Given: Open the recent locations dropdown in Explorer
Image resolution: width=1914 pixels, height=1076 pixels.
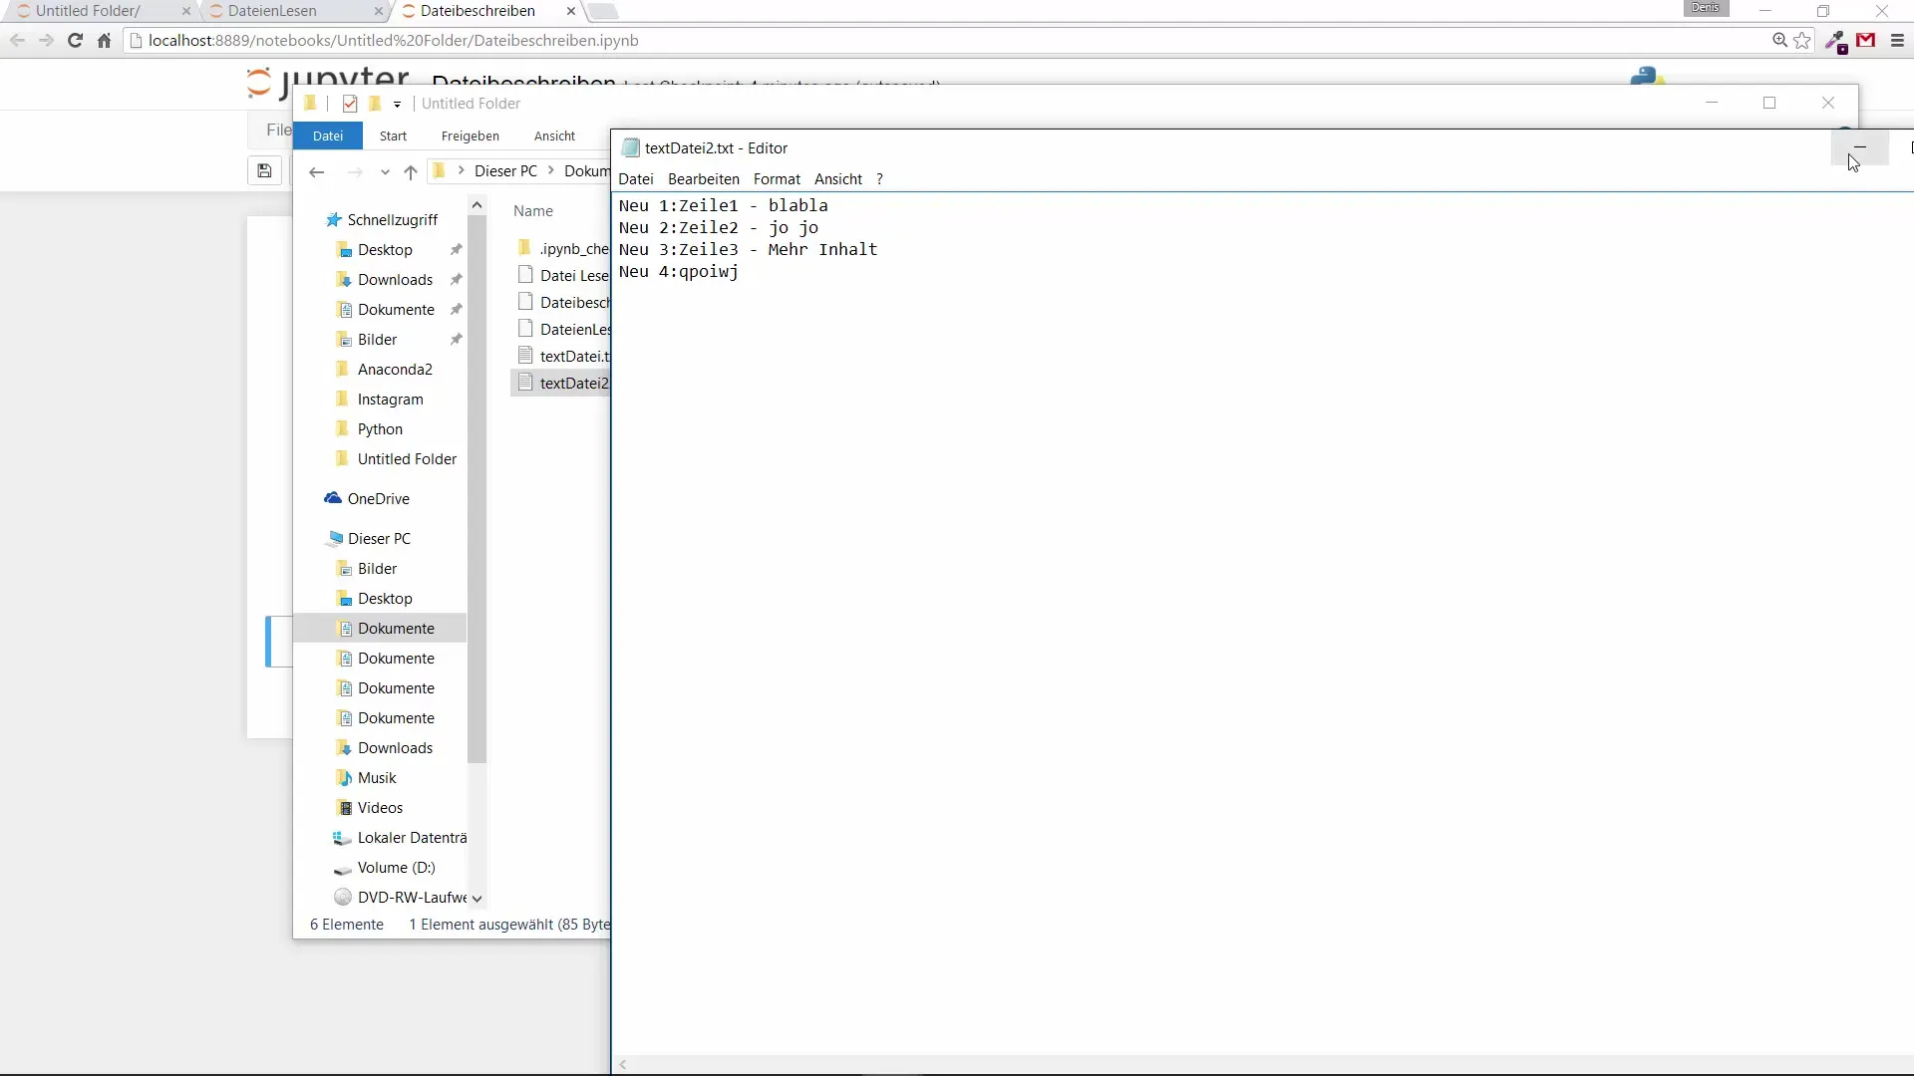Looking at the screenshot, I should [x=385, y=172].
